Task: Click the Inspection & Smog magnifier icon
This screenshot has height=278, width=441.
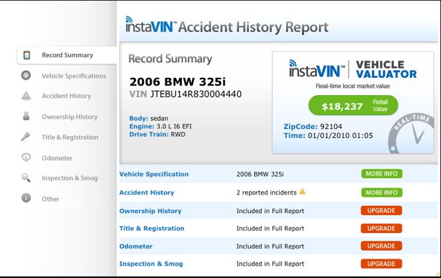Action: [x=26, y=178]
